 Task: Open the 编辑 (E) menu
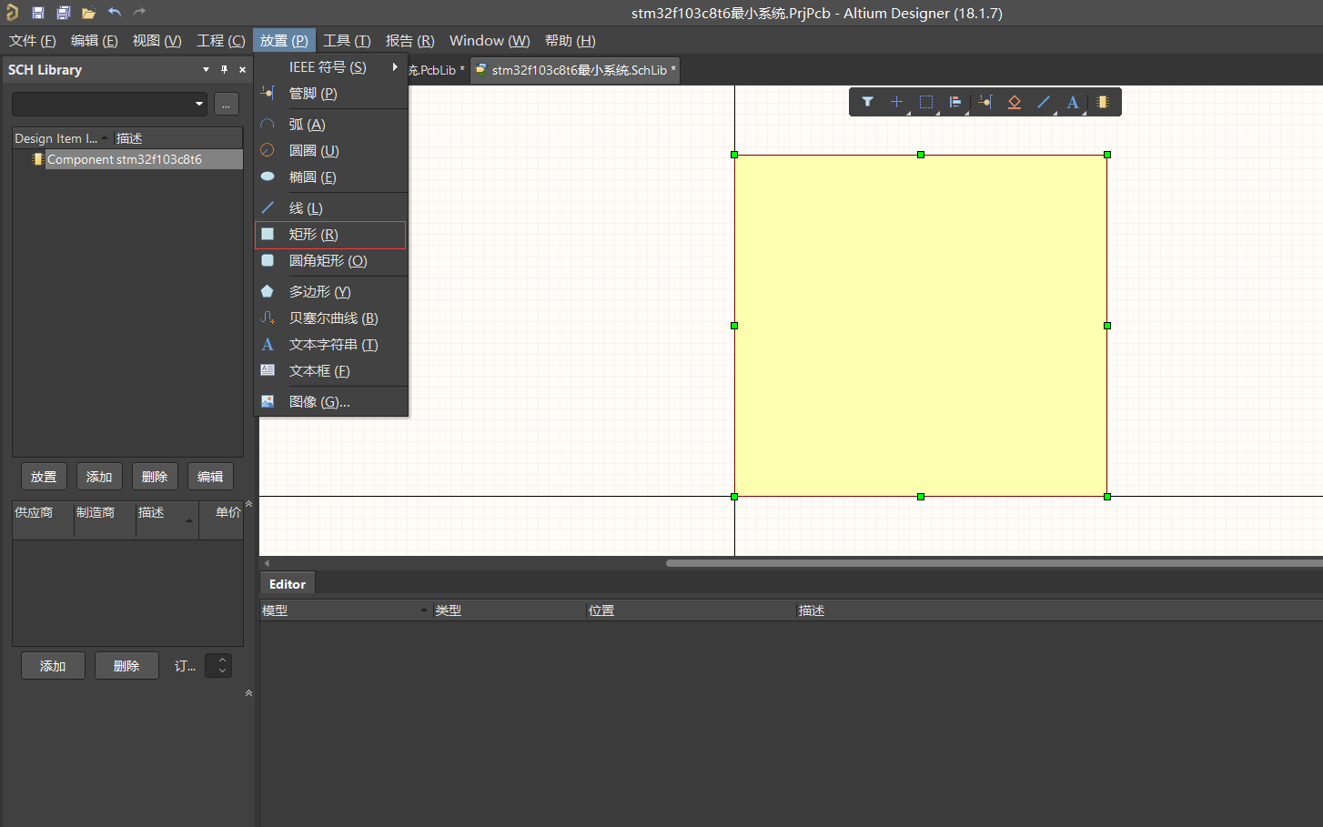pos(95,41)
